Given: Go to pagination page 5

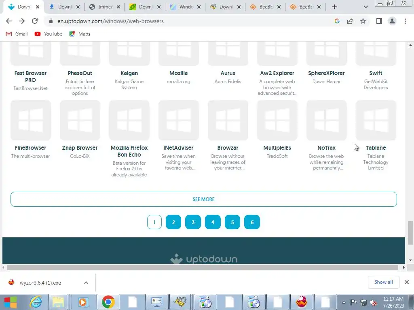Looking at the screenshot, I should pyautogui.click(x=232, y=222).
